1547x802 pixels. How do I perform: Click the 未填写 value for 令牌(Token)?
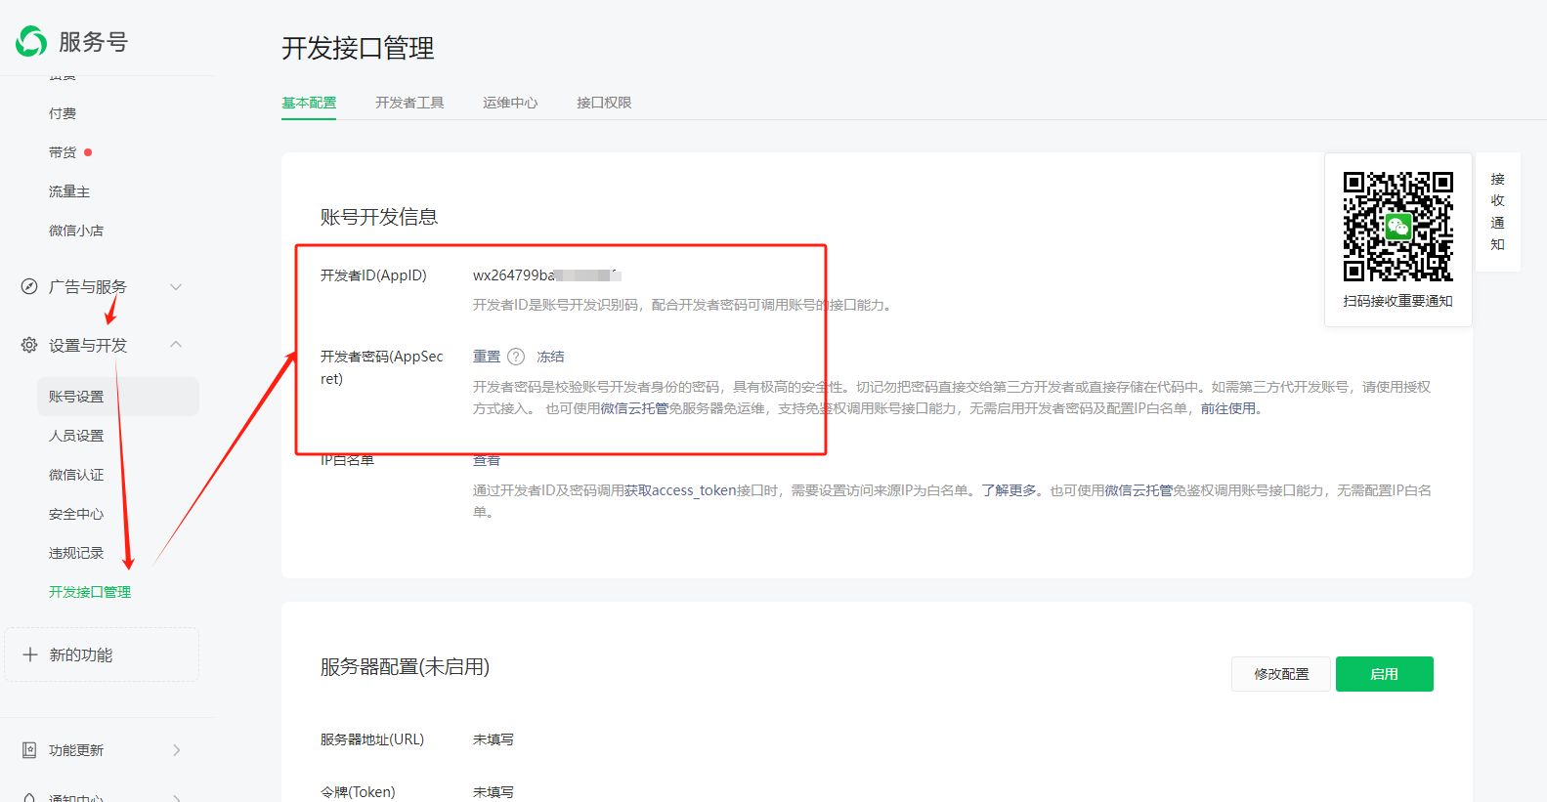click(x=494, y=792)
